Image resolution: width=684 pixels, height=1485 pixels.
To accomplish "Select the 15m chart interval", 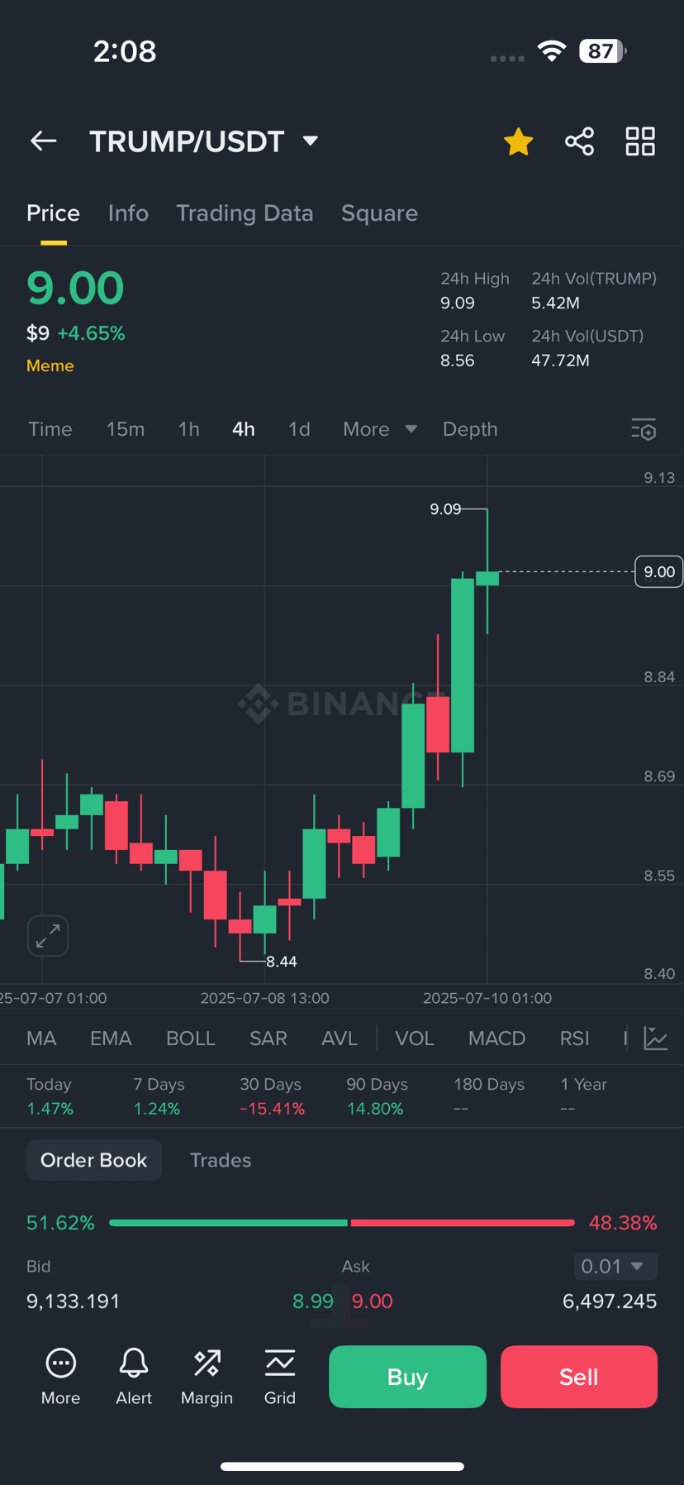I will pyautogui.click(x=126, y=429).
